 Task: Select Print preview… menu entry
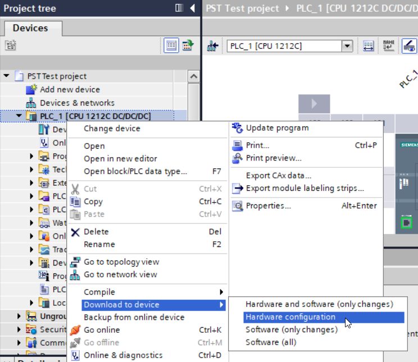click(x=274, y=158)
